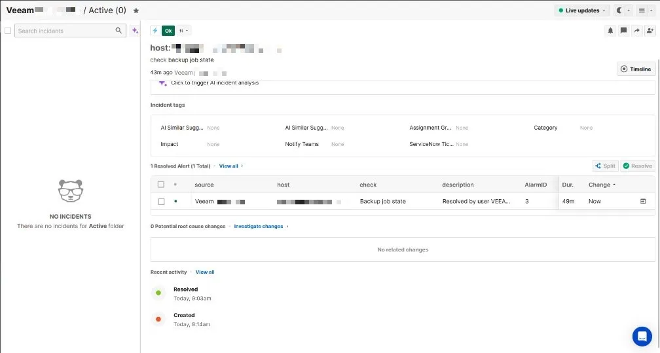660x353 pixels.
Task: Open the Timeline view
Action: (636, 69)
